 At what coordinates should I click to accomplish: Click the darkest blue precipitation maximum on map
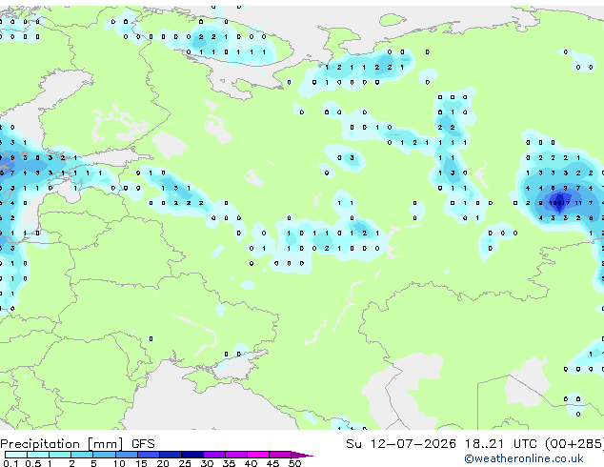(559, 203)
